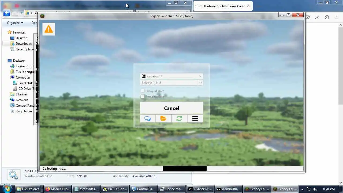The width and height of the screenshot is (343, 193).
Task: Open the chat/support speech bubbles button
Action: pyautogui.click(x=148, y=118)
